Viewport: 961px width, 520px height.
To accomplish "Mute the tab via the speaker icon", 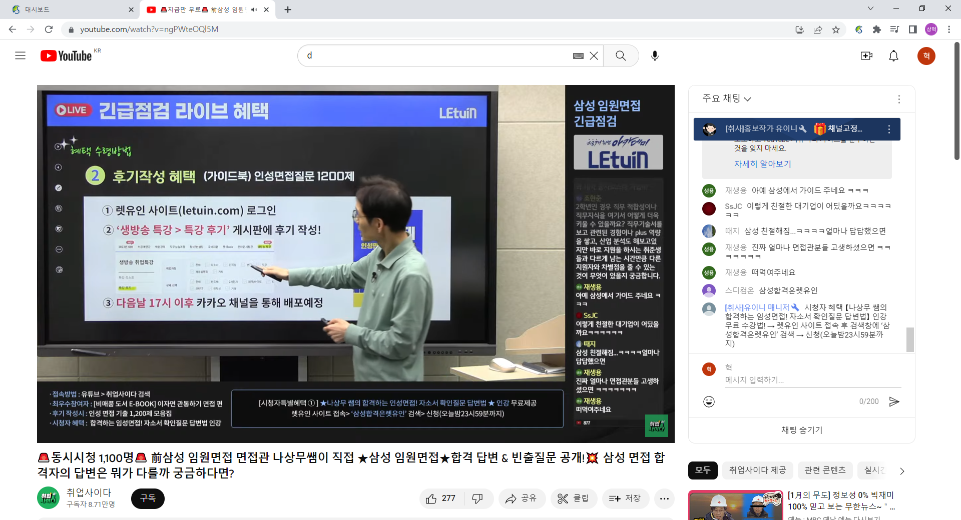I will [x=254, y=9].
